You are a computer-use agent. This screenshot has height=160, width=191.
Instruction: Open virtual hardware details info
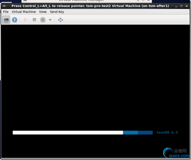(15, 20)
